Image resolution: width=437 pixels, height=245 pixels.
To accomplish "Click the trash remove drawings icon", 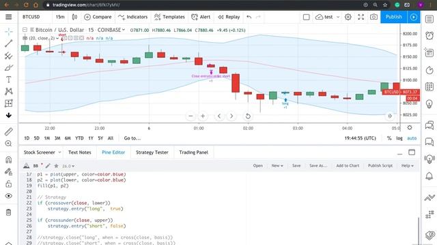I will 9,212.
